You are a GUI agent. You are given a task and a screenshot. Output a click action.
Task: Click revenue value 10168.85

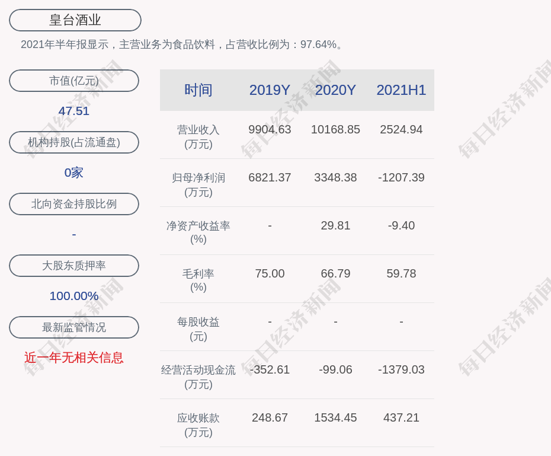[335, 129]
